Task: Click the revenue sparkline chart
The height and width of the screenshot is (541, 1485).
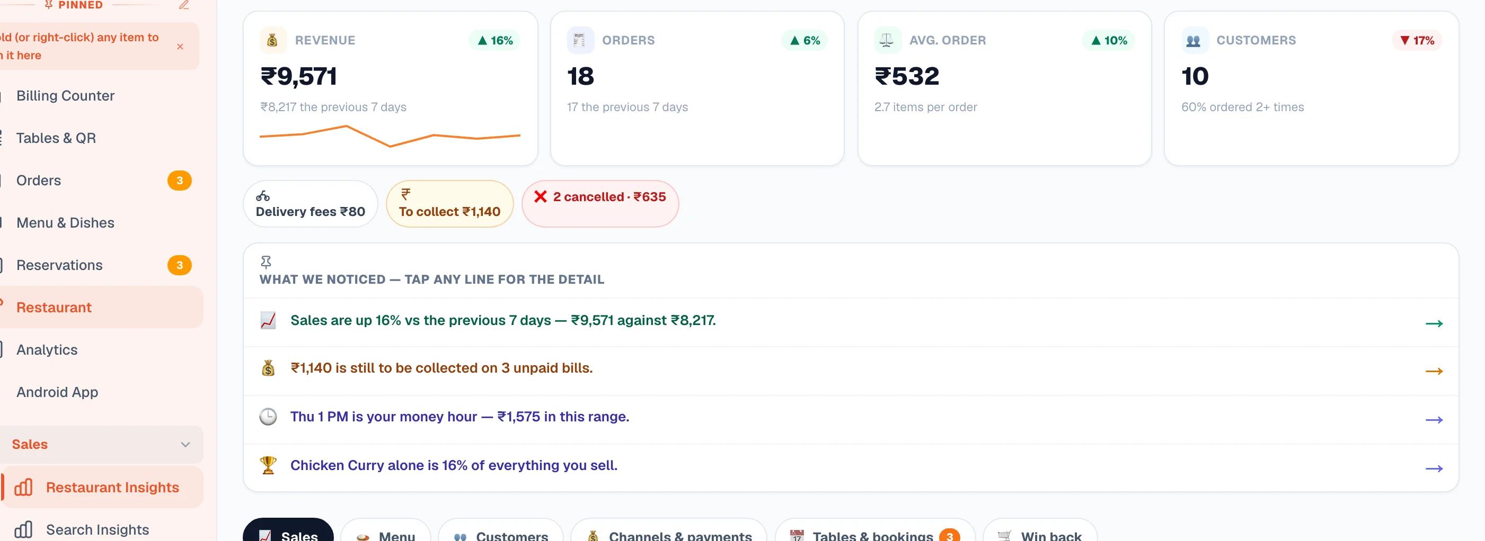Action: (x=390, y=137)
